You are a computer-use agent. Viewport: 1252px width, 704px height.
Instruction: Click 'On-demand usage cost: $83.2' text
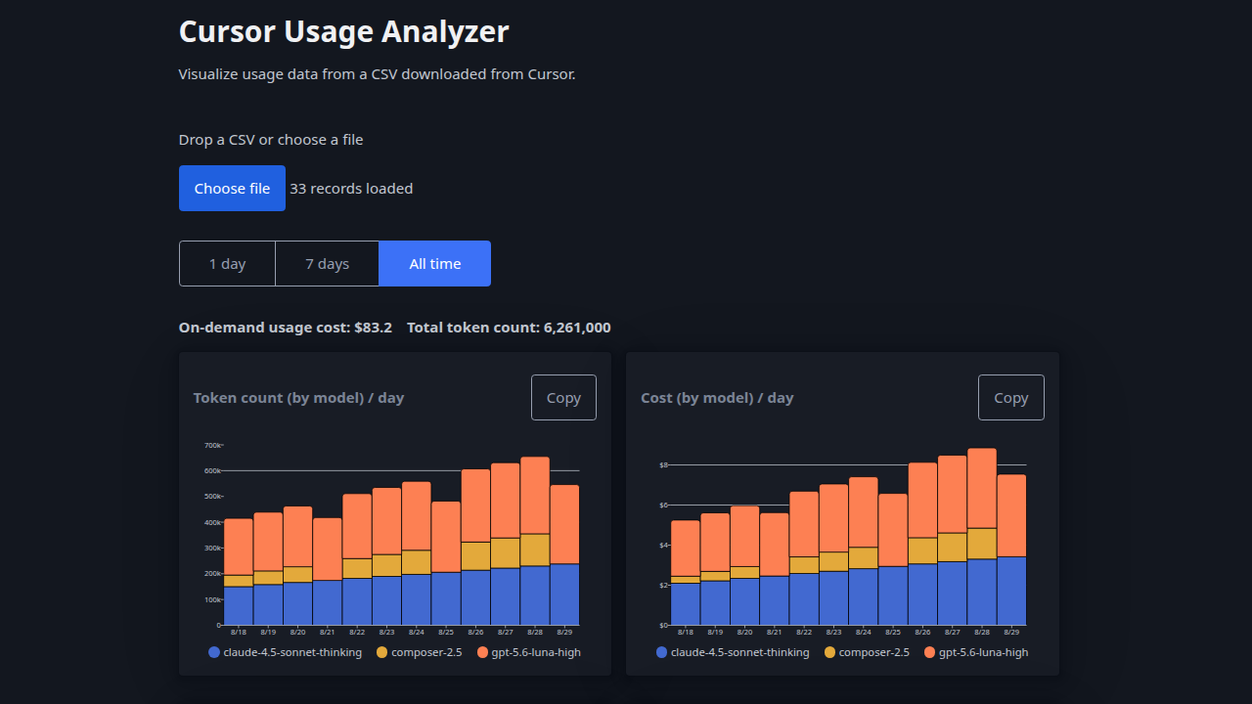pos(286,328)
